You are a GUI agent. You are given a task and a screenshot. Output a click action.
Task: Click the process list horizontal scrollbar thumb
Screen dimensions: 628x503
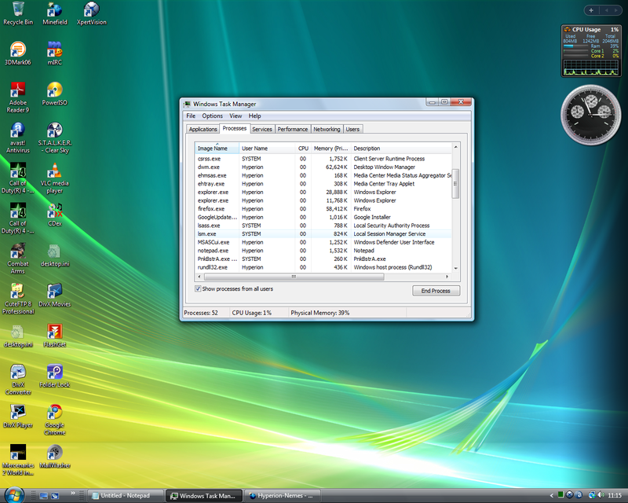[x=294, y=277]
